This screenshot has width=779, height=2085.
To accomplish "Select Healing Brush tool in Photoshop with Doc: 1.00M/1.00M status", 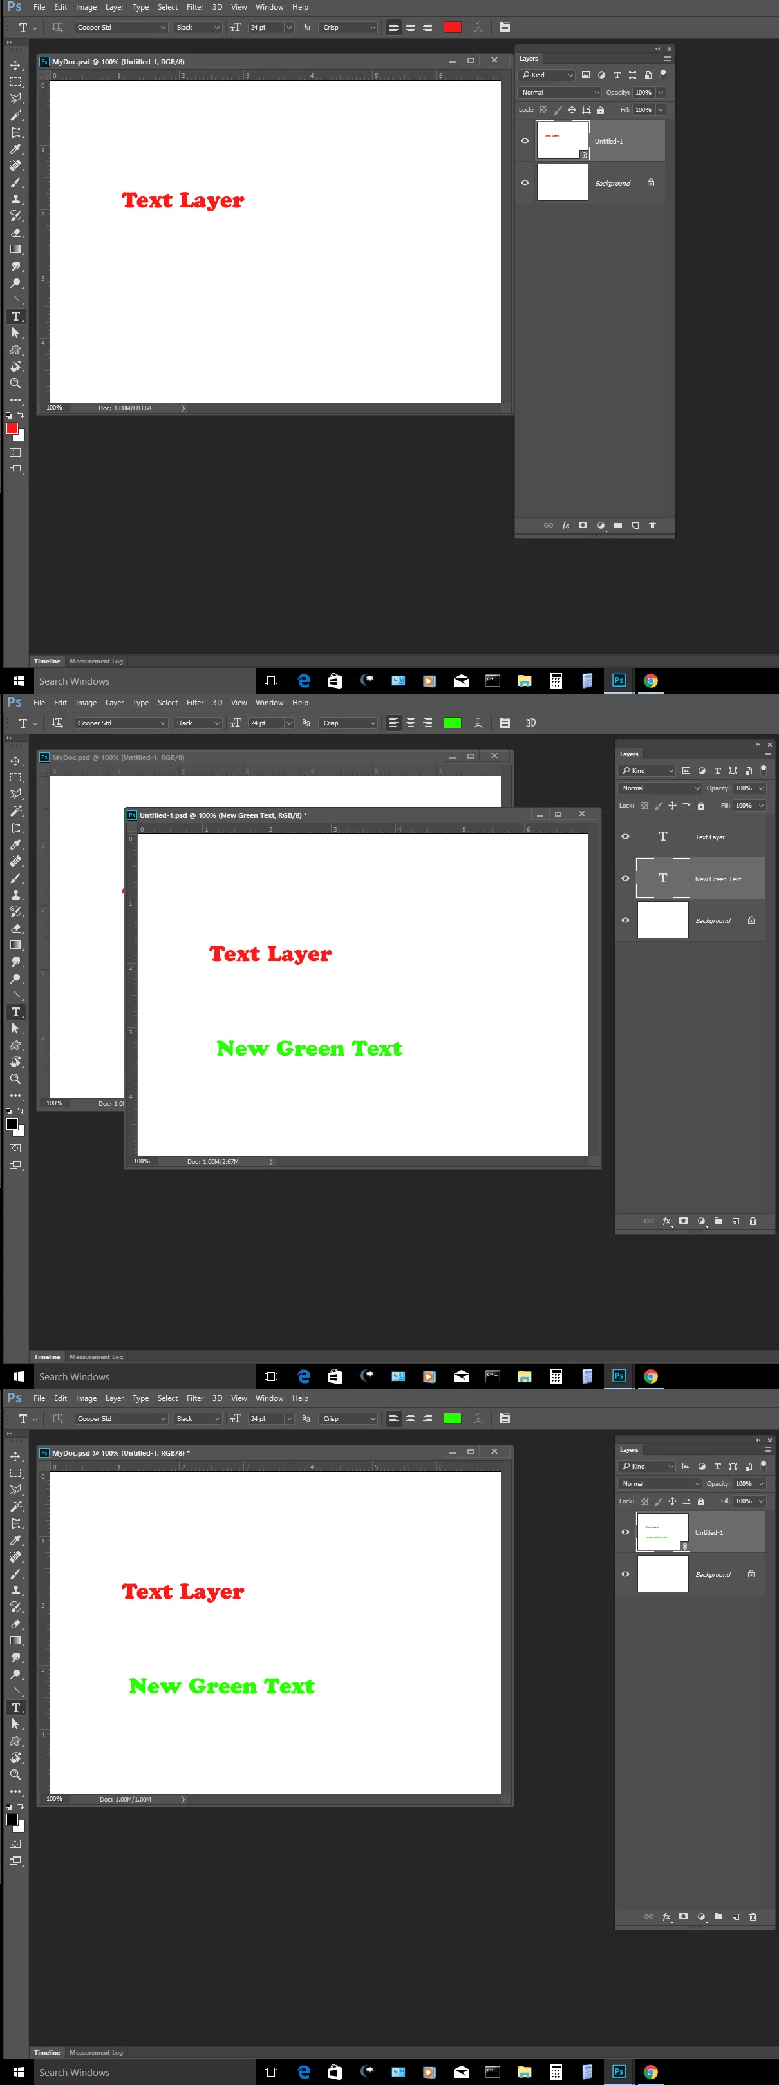I will tap(15, 1556).
